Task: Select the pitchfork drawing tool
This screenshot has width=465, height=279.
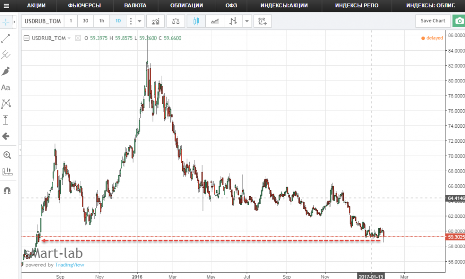Action: (6, 55)
